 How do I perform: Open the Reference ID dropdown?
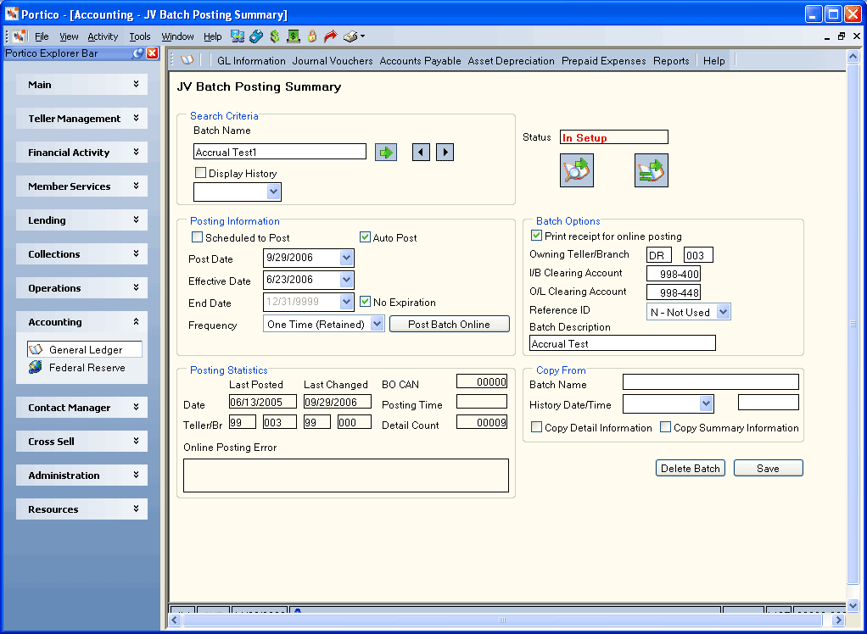tap(723, 312)
